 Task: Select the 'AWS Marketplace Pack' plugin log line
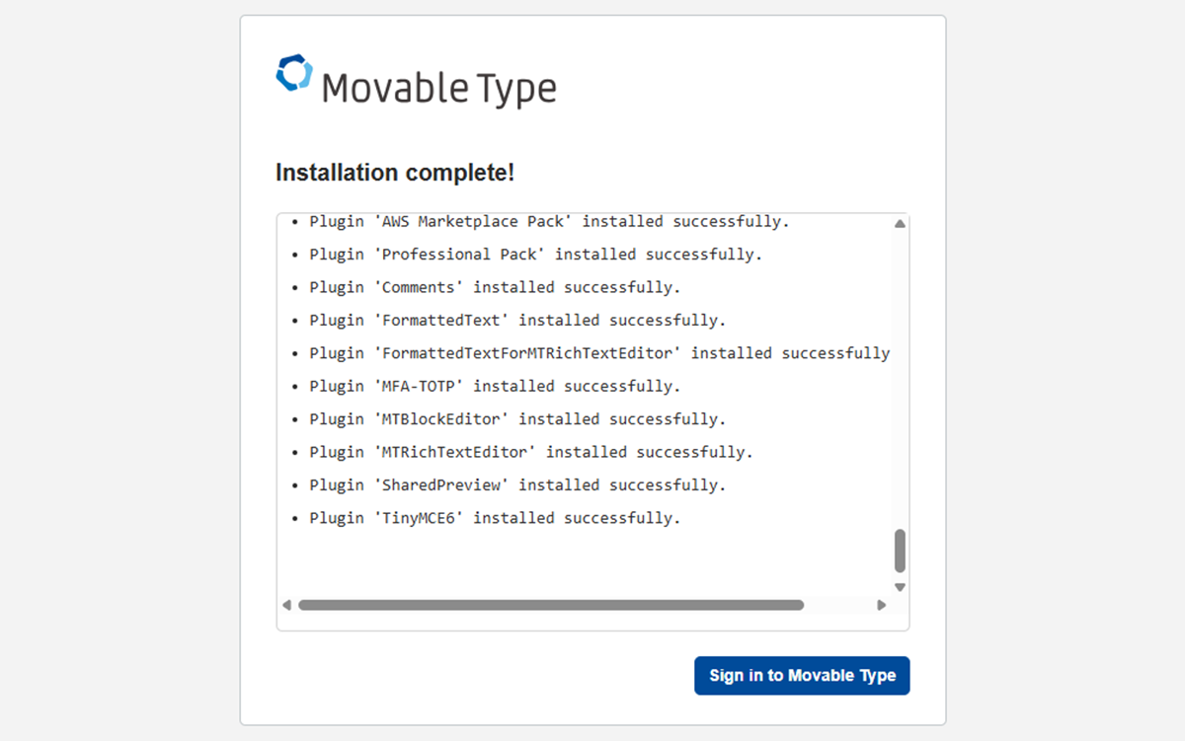(549, 222)
